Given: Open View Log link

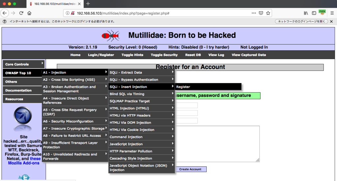Looking at the screenshot, I should coord(216,55).
